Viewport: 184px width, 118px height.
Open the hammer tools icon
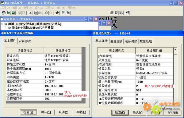pos(57,13)
